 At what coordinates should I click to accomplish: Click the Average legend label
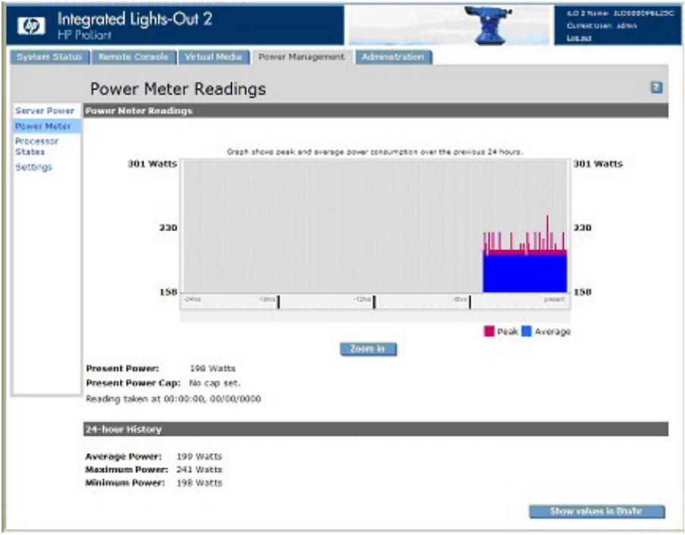(552, 331)
